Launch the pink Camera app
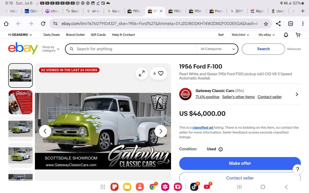 [178, 187]
